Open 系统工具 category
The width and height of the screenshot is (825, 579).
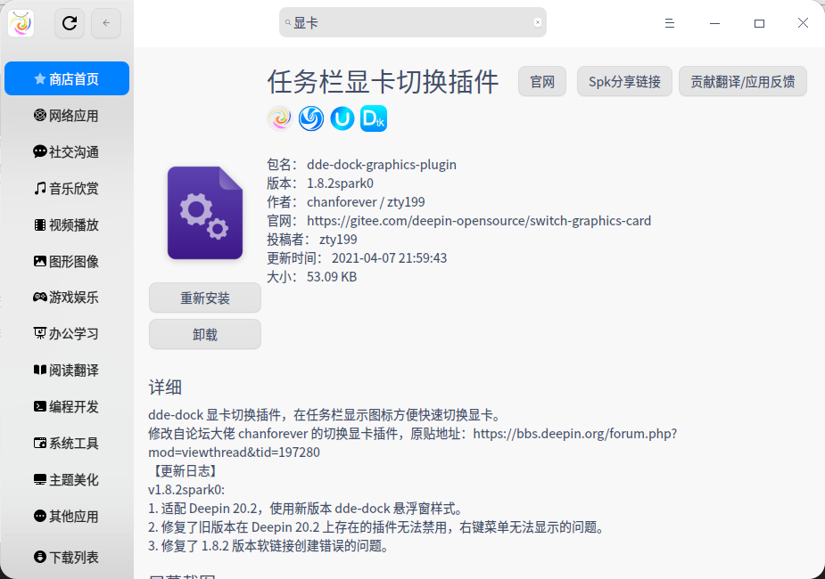(x=67, y=443)
